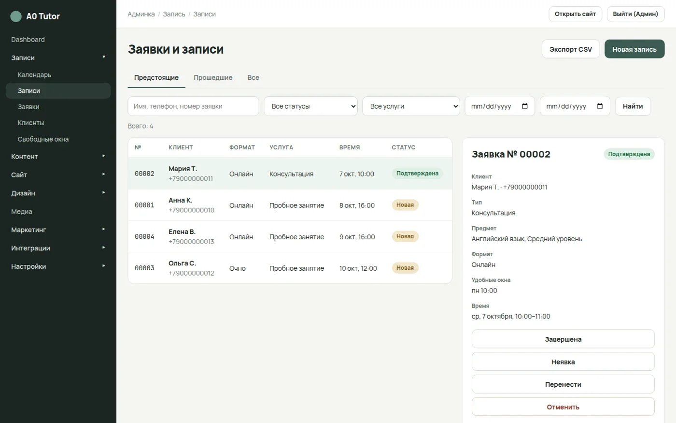Expand the Маркетинг sidebar section
Image resolution: width=676 pixels, height=423 pixels.
58,230
